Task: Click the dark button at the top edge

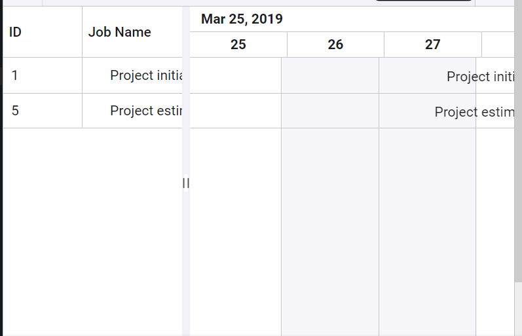Action: (x=423, y=1)
